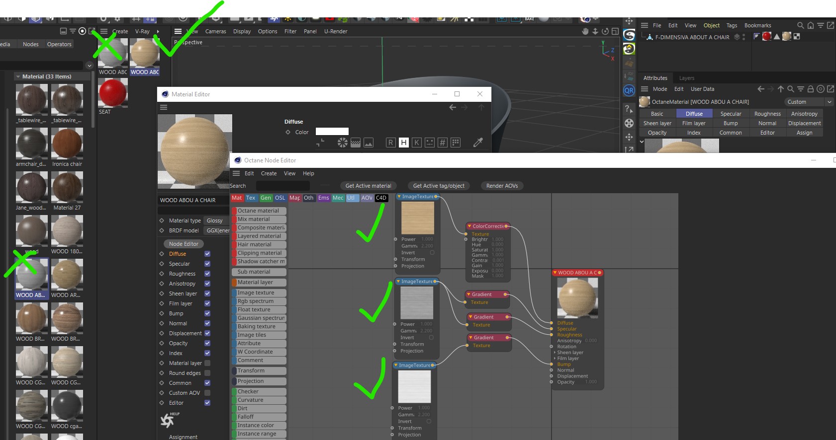This screenshot has width=836, height=440.
Task: Toggle the viewport layout icon
Action: pos(615,31)
